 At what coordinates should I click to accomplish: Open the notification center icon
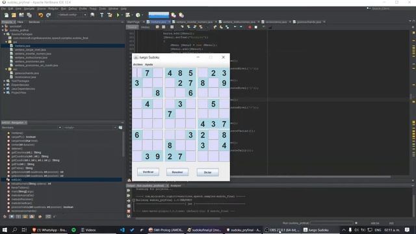408,229
